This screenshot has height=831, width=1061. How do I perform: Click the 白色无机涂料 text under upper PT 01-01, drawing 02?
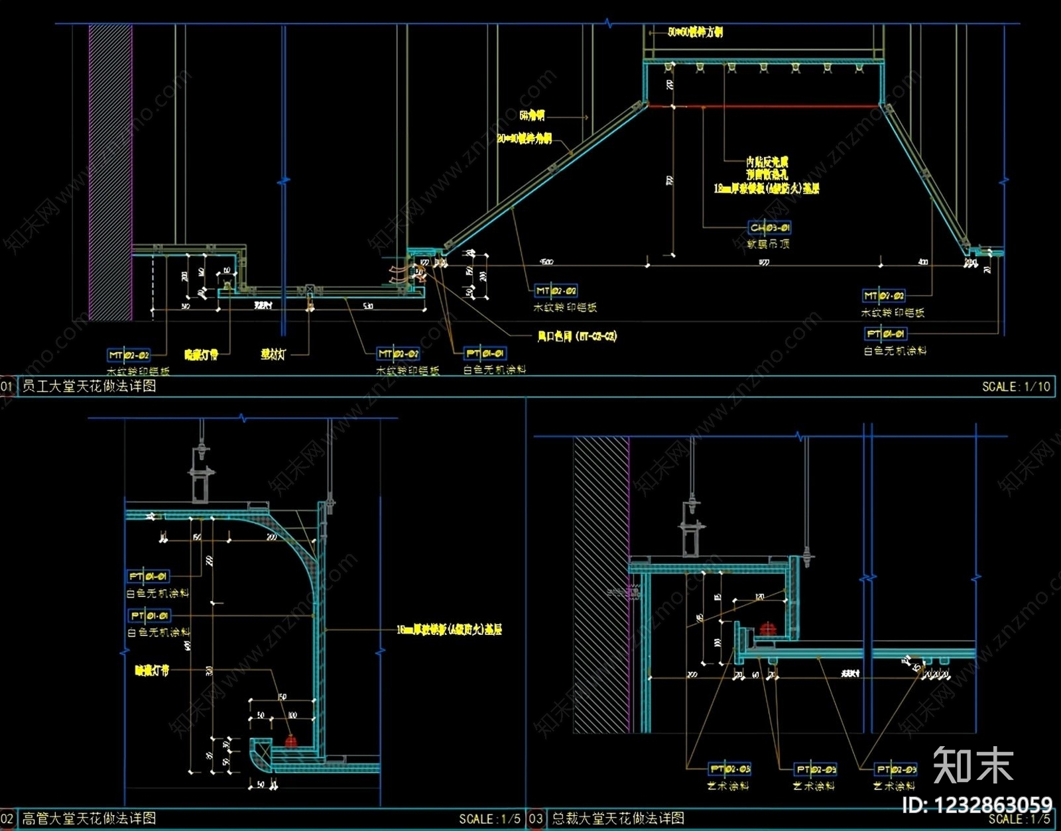coord(158,594)
